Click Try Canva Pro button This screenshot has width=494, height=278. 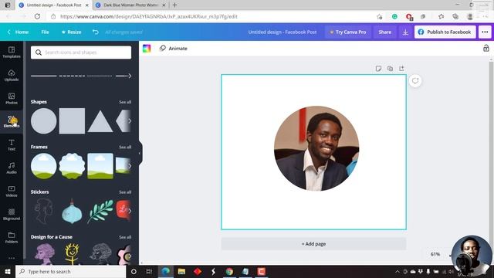[348, 32]
